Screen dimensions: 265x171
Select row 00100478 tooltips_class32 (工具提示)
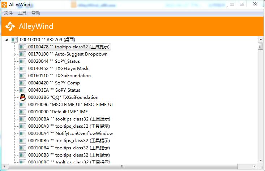69,47
